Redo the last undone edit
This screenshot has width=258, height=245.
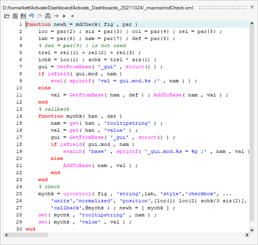39,16
